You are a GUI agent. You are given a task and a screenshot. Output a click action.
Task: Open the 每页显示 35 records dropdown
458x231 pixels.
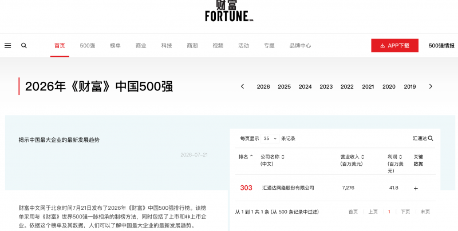coord(270,138)
